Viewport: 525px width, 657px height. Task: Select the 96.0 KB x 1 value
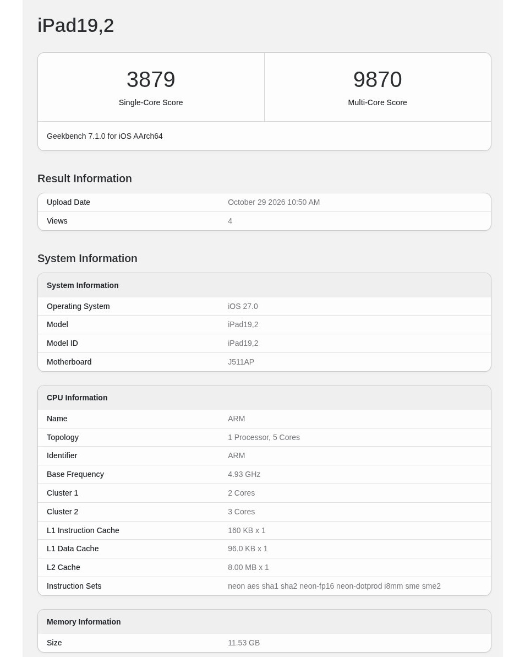click(248, 549)
